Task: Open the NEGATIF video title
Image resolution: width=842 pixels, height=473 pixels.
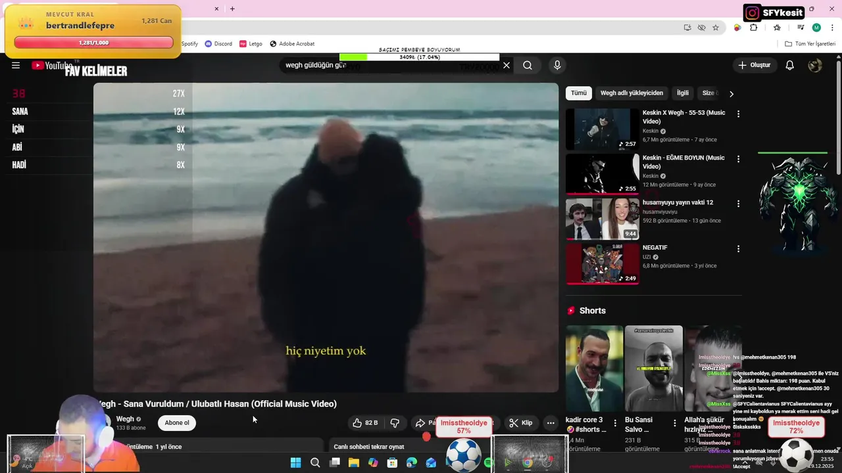Action: point(655,248)
